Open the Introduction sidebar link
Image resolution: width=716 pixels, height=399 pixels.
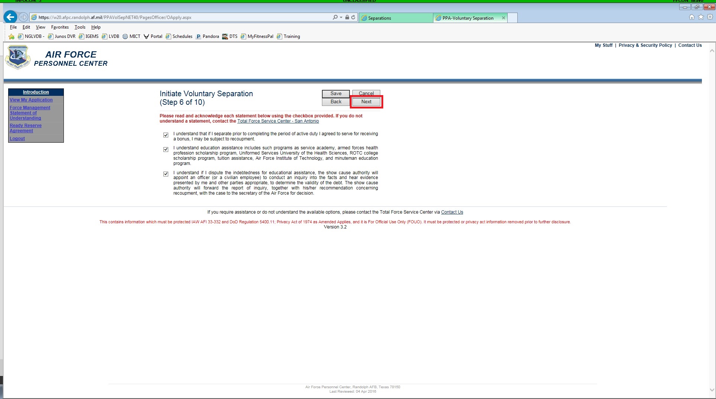[x=36, y=92]
